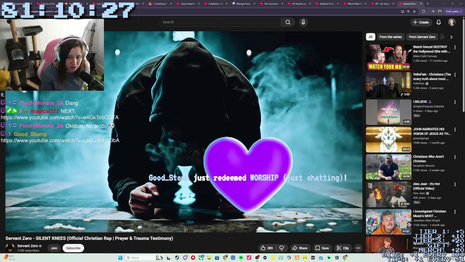This screenshot has height=262, width=465.
Task: Open weather widget on taskbar
Action: (x=10, y=258)
